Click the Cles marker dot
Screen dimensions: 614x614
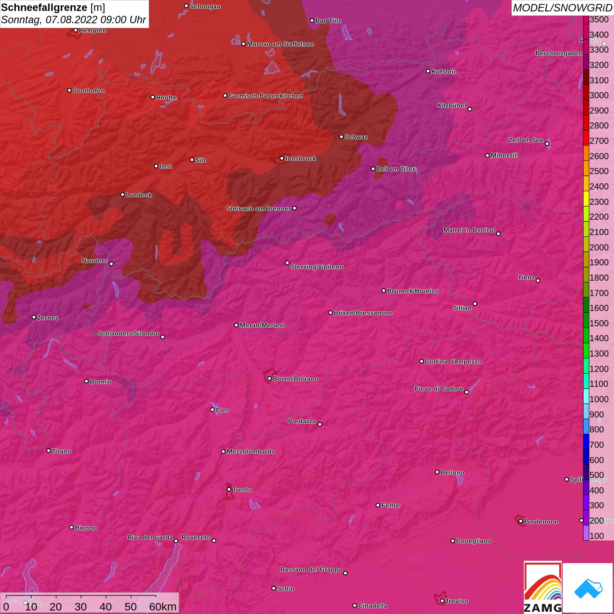tap(212, 410)
